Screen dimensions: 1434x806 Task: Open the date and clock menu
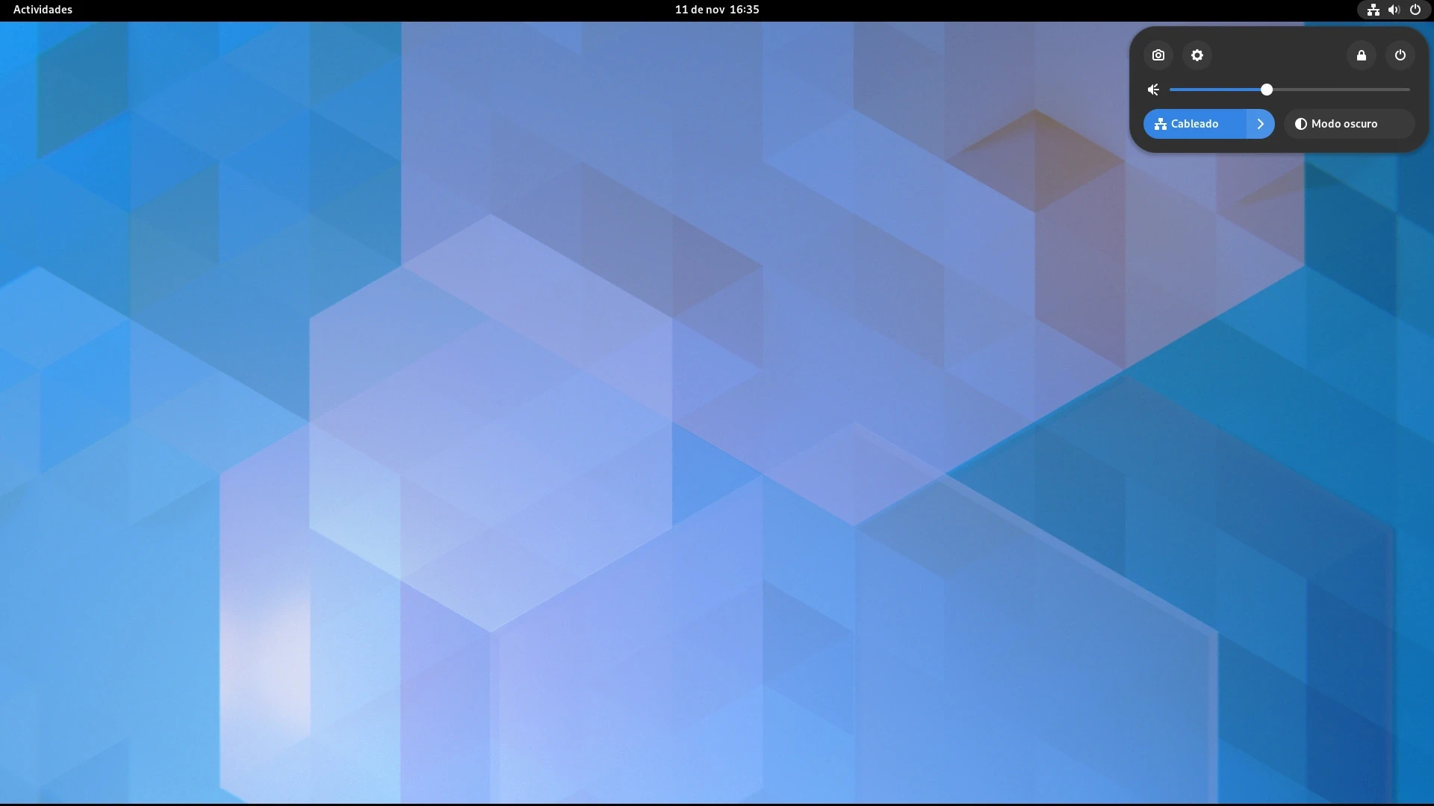pos(716,10)
